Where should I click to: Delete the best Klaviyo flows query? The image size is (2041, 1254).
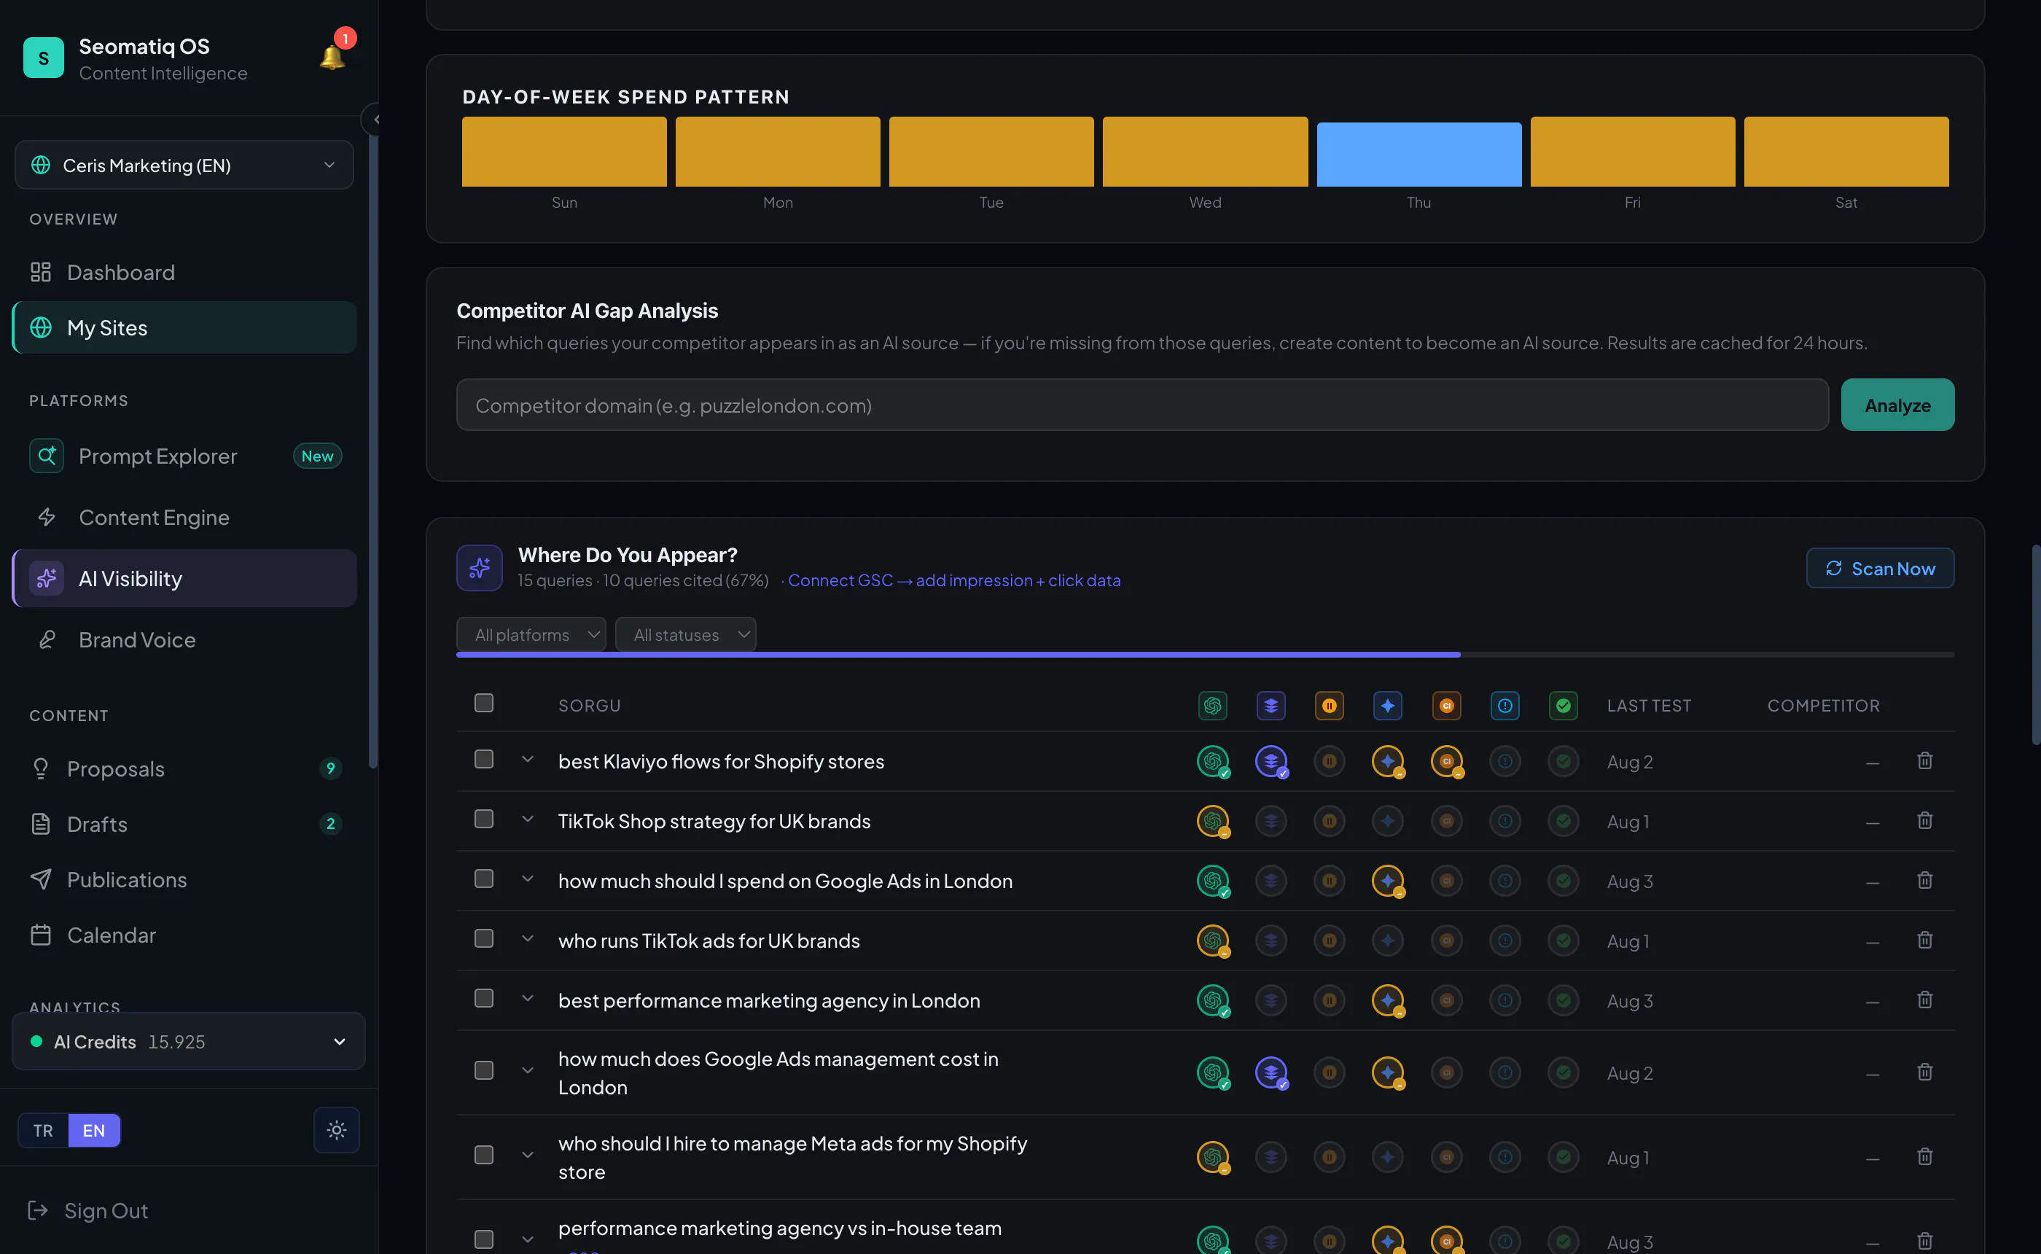1925,760
